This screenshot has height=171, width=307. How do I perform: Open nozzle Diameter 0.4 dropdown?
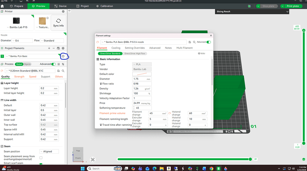[x=22, y=41]
